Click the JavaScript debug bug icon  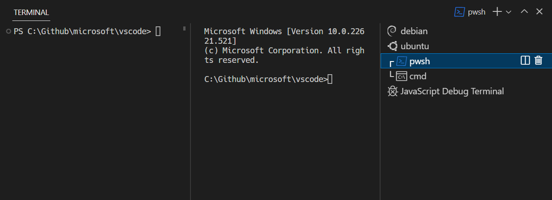click(392, 91)
